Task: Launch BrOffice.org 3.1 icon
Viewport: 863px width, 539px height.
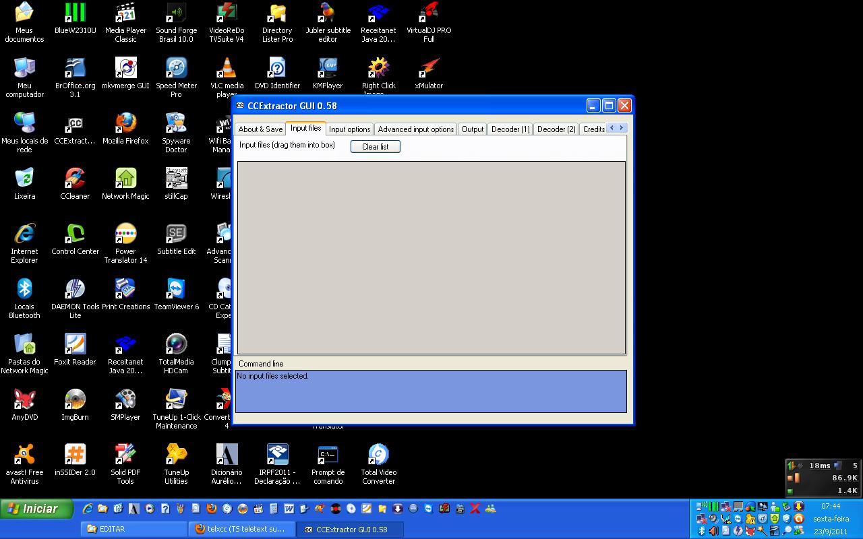Action: pos(75,77)
